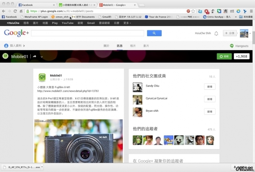Click the +1,908 button
The height and width of the screenshot is (172, 255).
coord(241,56)
